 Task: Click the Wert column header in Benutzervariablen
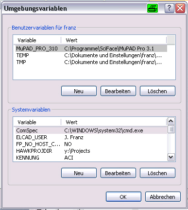click(114, 40)
